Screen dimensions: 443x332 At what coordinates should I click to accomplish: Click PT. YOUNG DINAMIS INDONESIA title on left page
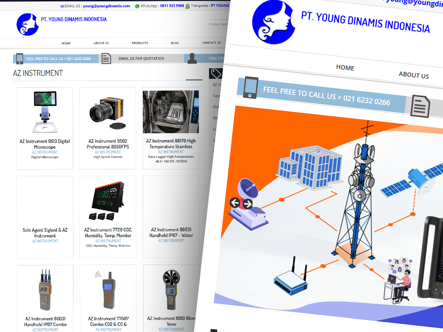coord(74,19)
